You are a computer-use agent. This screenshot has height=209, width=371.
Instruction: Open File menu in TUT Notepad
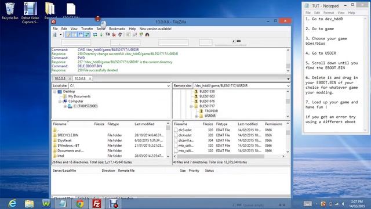coord(308,13)
